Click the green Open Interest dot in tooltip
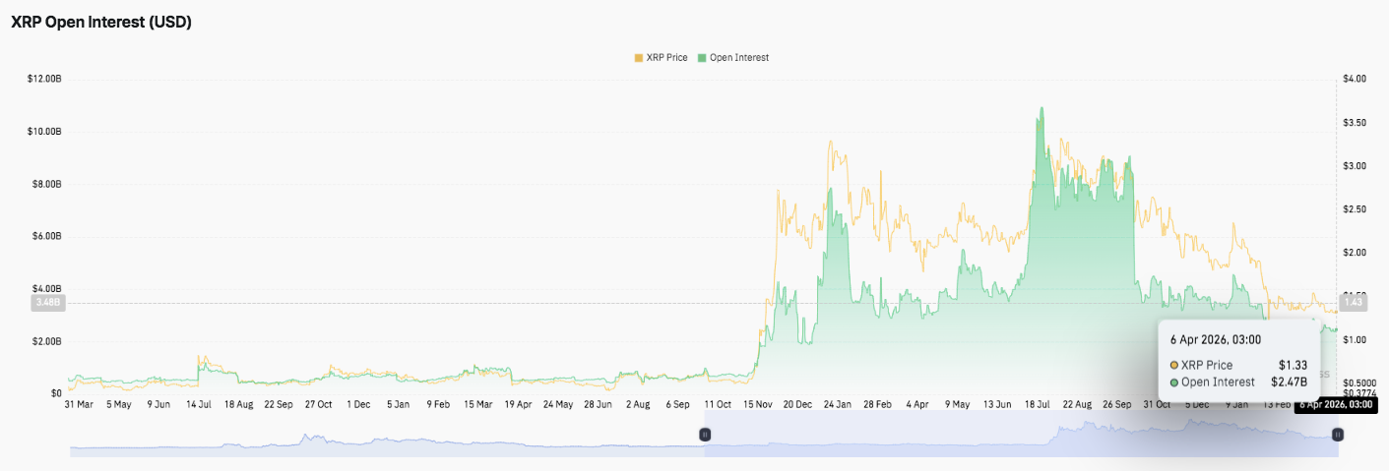This screenshot has height=471, width=1389. 1174,382
